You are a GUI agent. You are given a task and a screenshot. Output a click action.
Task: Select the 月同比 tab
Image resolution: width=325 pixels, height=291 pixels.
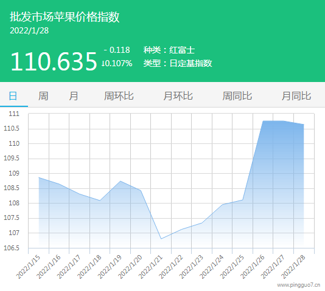click(296, 96)
